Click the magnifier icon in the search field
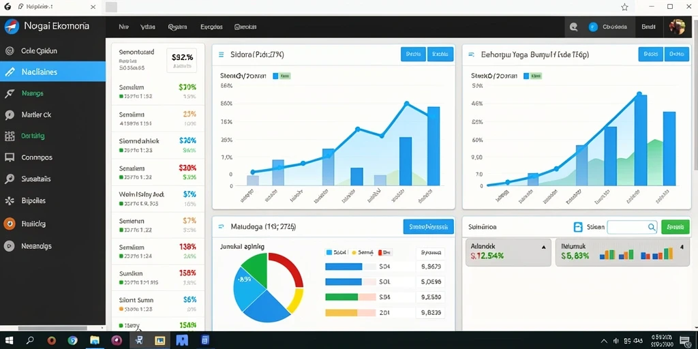698x349 pixels. point(651,227)
